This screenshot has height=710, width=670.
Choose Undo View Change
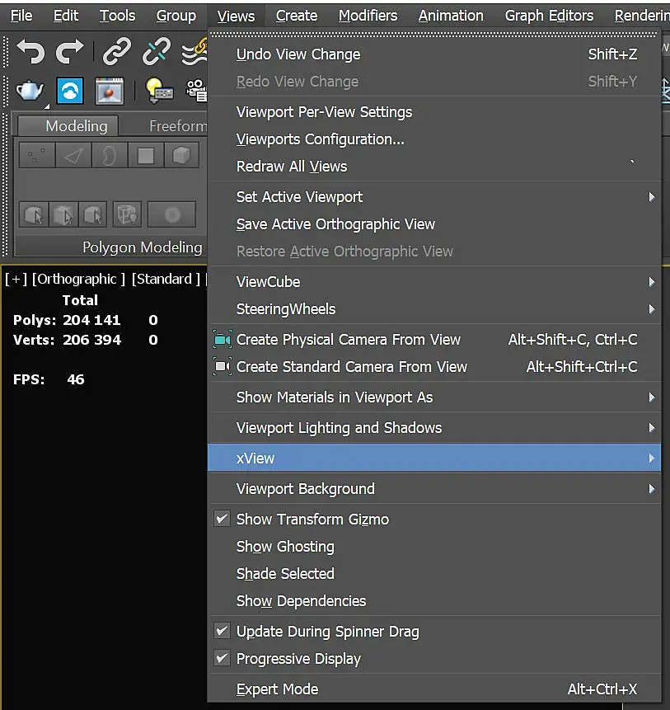tap(433, 54)
